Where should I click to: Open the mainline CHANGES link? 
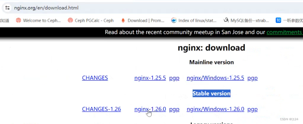pos(95,78)
